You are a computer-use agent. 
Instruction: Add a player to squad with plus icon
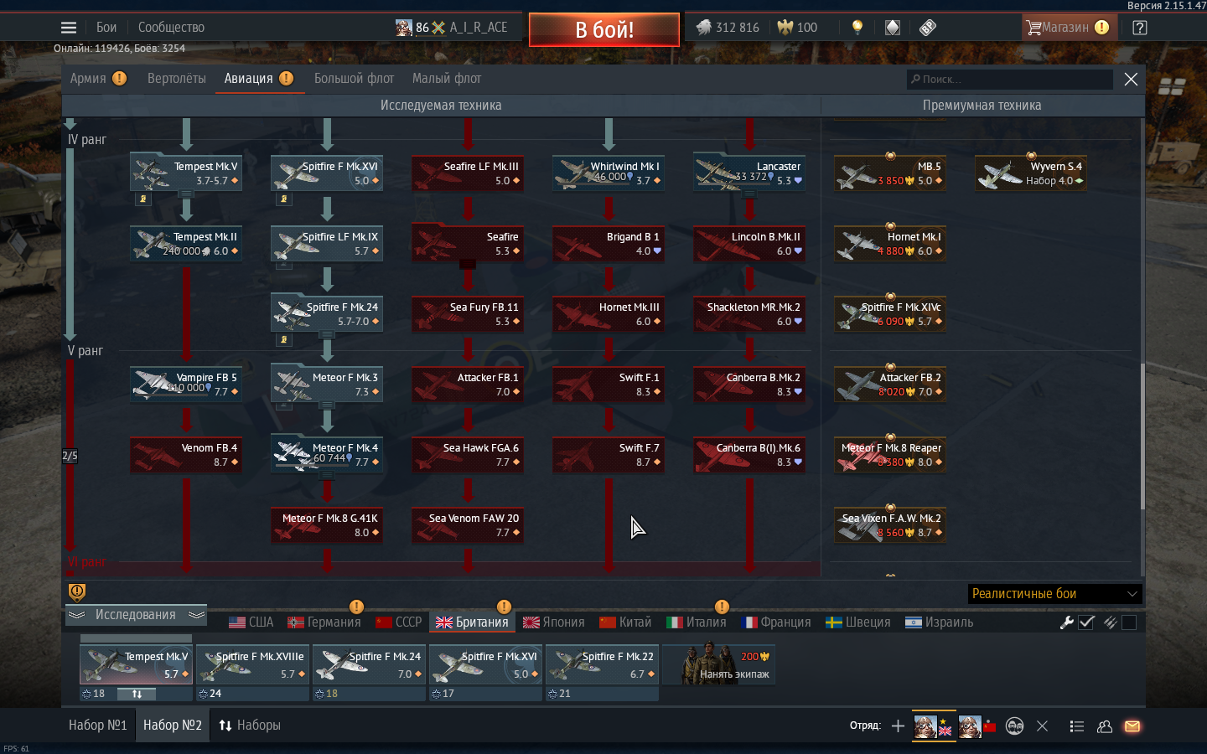898,726
